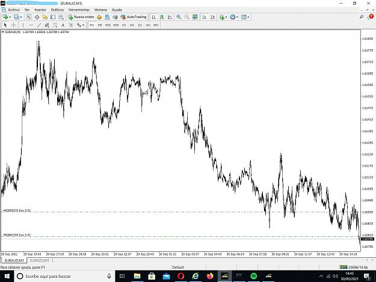Launch the MetaEditor yellow book icon
Viewport: 376px width, 282px height.
point(99,17)
